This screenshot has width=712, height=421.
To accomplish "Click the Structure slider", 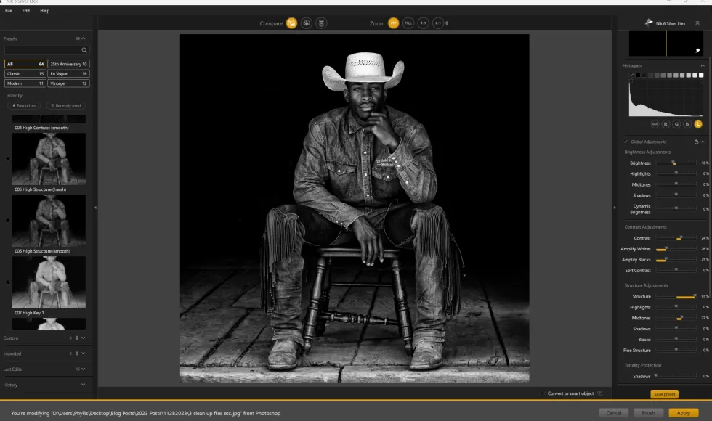I will pyautogui.click(x=676, y=296).
